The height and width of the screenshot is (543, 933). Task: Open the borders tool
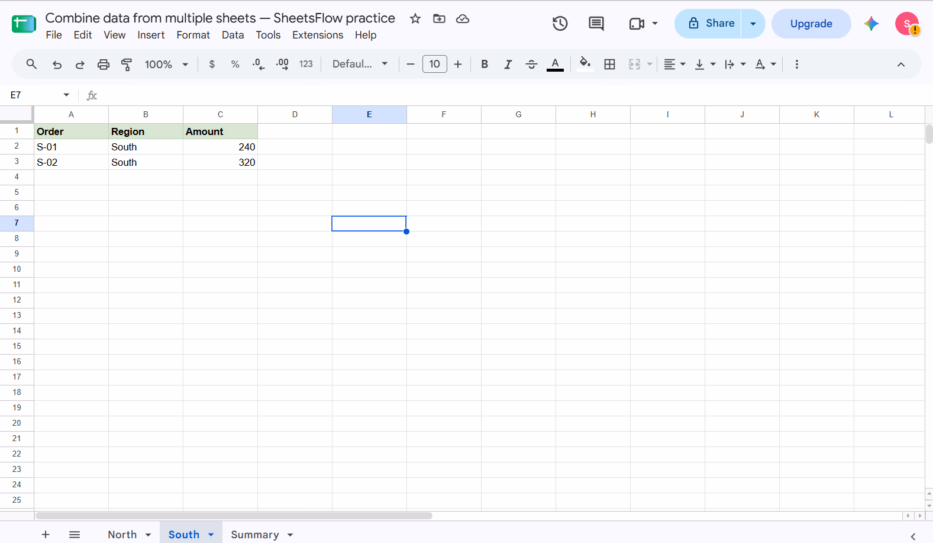click(x=609, y=64)
